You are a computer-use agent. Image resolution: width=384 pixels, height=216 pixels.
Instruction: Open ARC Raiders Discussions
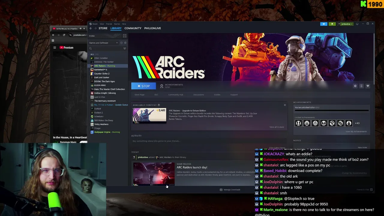tap(199, 95)
